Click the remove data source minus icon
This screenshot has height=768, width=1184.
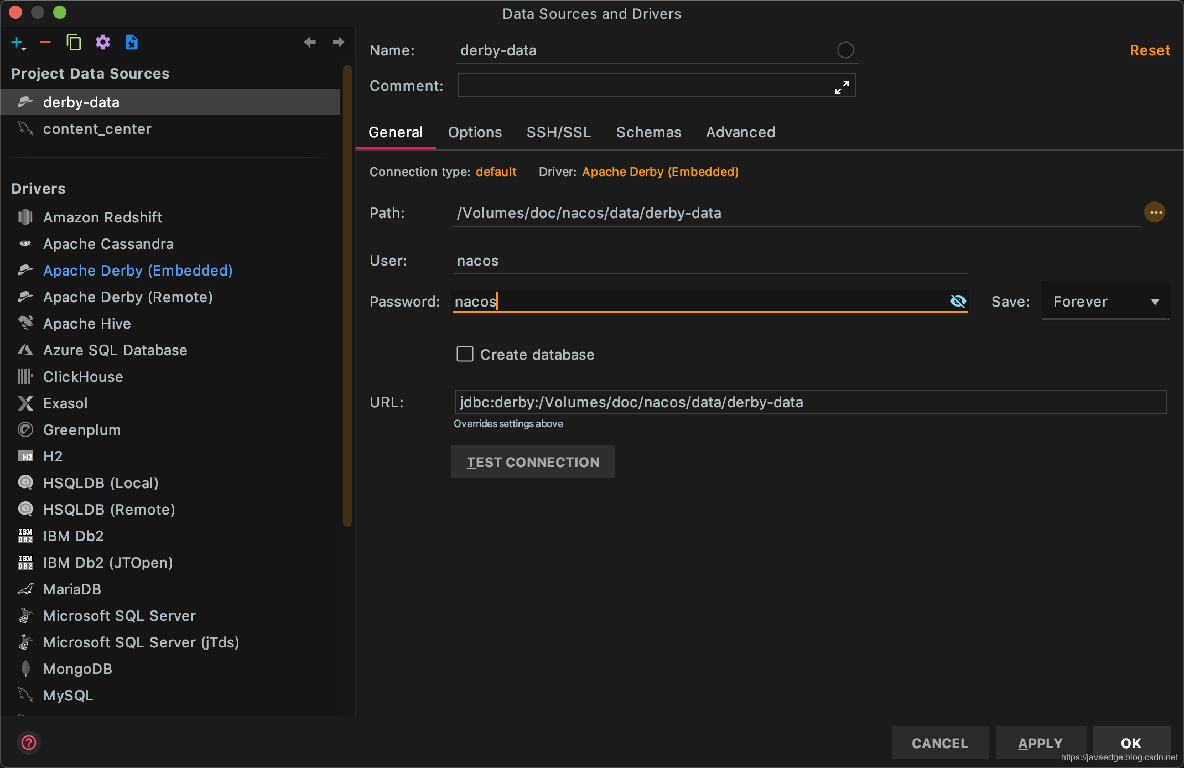pyautogui.click(x=45, y=43)
